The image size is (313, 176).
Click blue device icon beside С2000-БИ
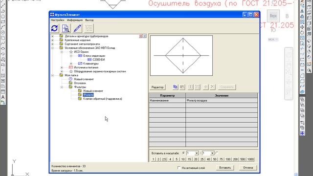(x=89, y=60)
